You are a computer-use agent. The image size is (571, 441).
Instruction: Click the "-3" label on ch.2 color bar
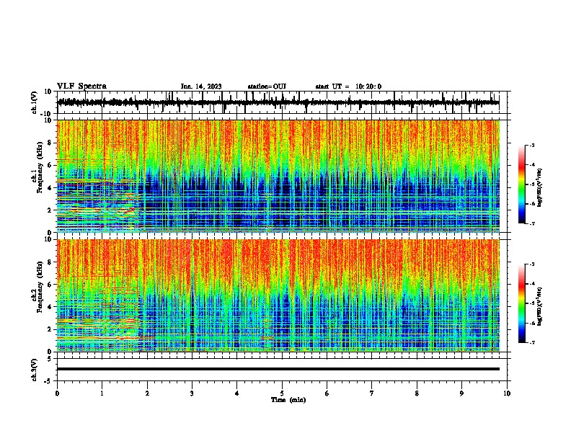[531, 264]
